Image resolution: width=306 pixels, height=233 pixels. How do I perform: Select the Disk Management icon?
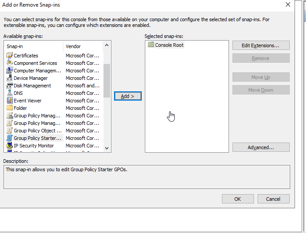click(x=10, y=86)
